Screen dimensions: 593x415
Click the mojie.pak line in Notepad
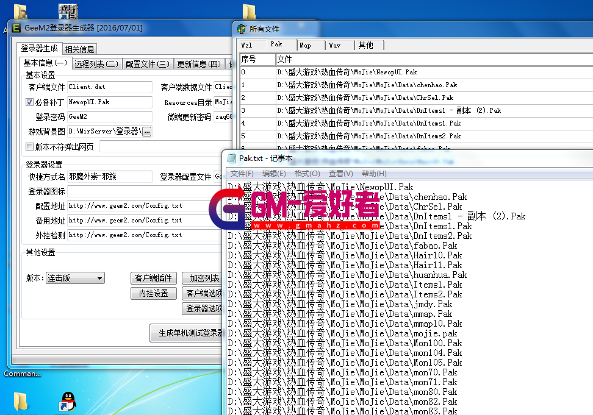point(343,334)
